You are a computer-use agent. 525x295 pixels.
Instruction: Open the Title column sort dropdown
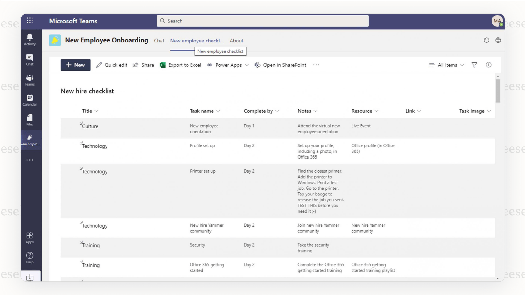tap(90, 111)
